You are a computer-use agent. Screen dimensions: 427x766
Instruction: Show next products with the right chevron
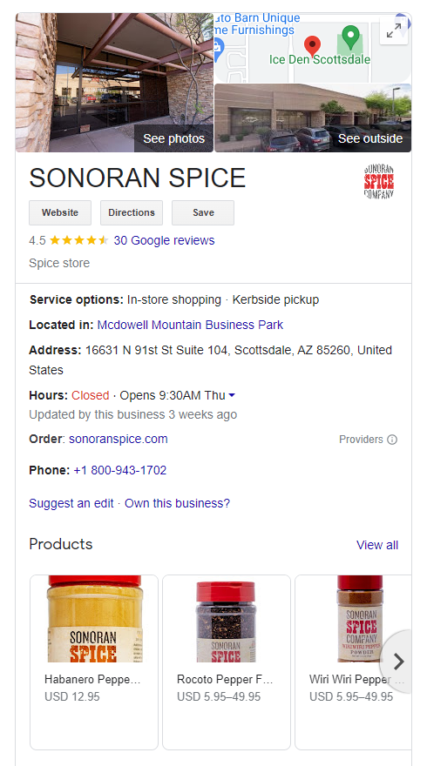click(x=398, y=662)
